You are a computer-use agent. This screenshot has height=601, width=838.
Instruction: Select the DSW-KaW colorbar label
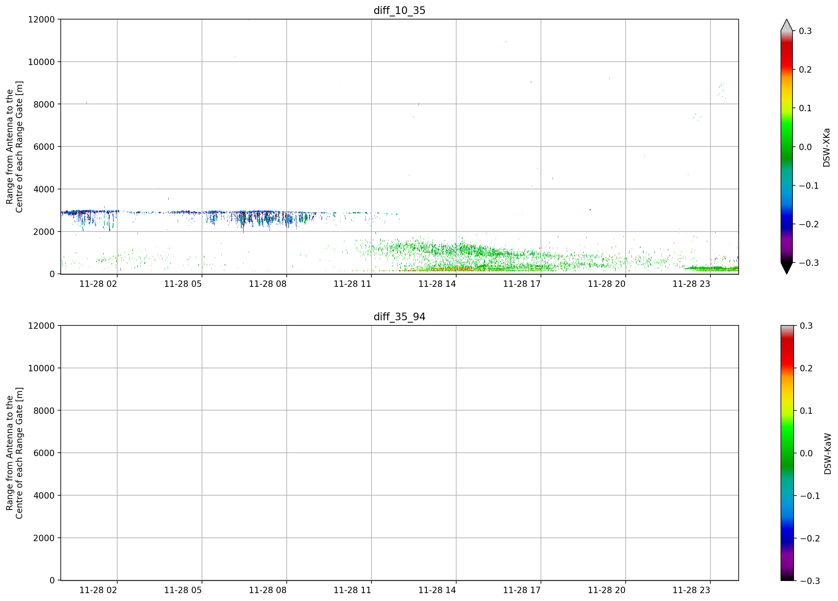(x=827, y=454)
